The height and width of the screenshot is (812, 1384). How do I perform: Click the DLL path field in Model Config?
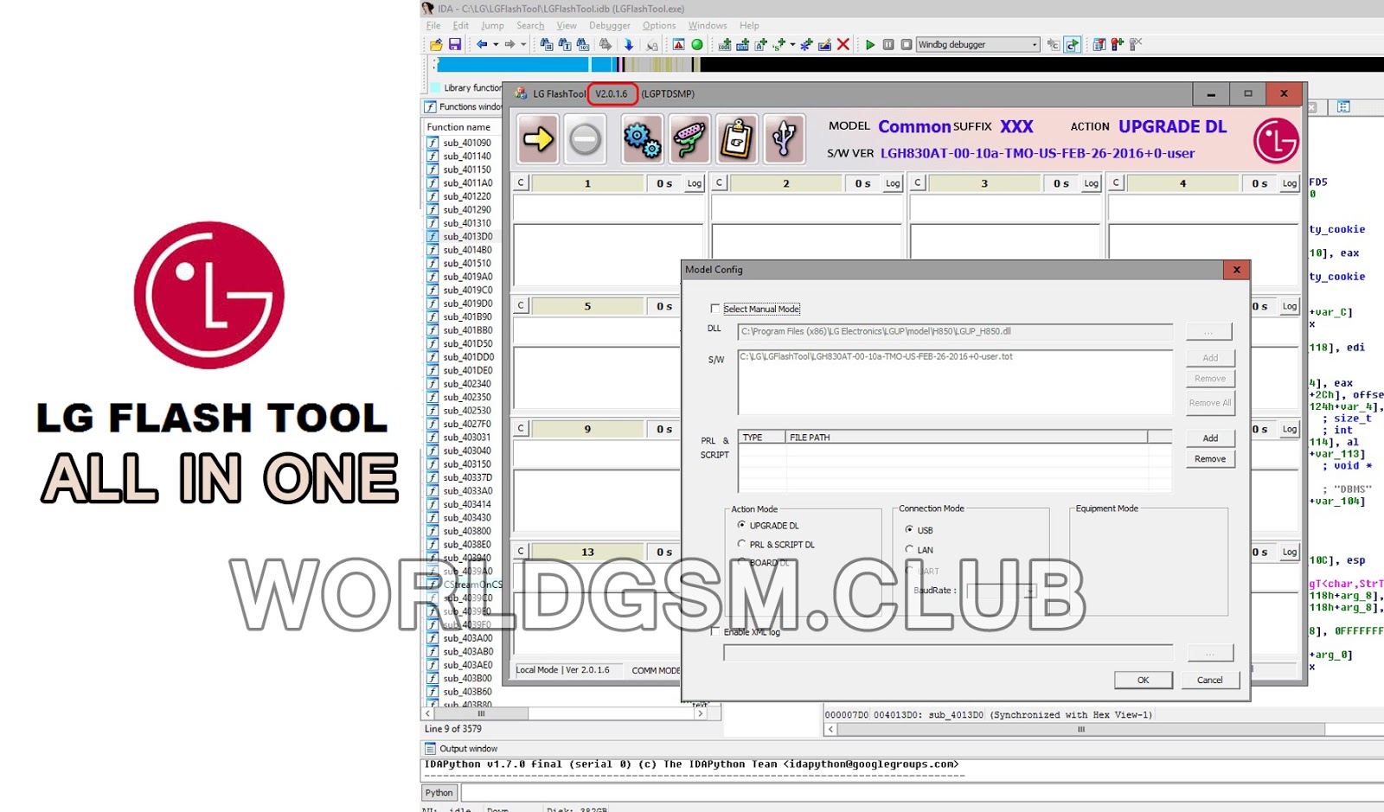pyautogui.click(x=955, y=331)
